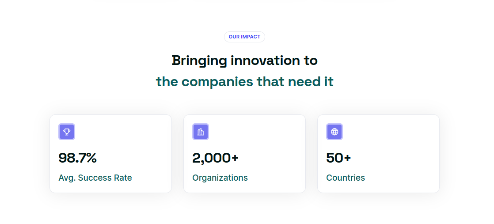
Task: Click the building icon on the Organizations card
Action: point(201,132)
